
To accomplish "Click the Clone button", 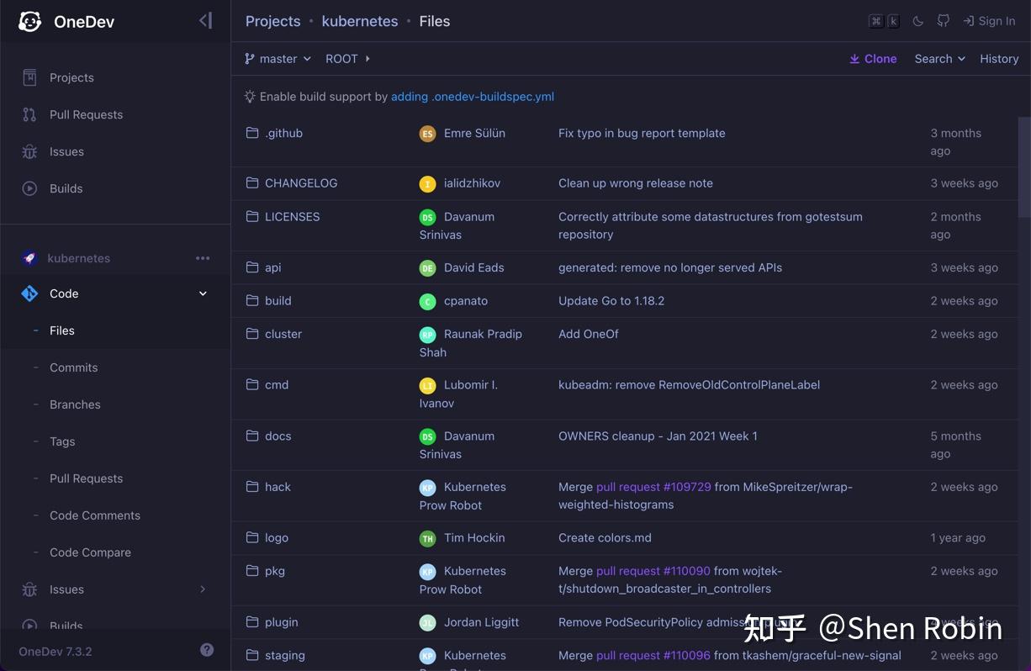I will pyautogui.click(x=873, y=58).
